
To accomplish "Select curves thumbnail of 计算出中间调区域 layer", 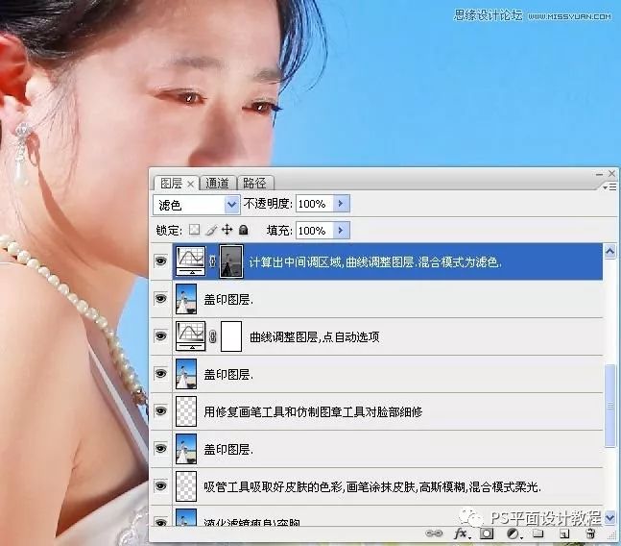I will [190, 261].
